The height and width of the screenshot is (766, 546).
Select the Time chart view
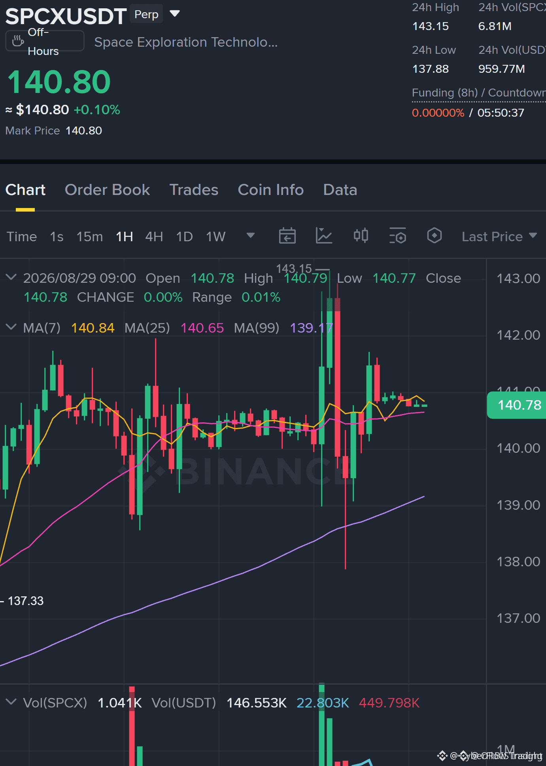click(x=22, y=236)
